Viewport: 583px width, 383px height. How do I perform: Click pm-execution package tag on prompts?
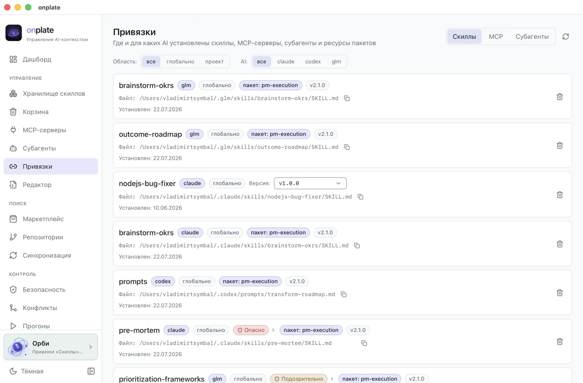(x=250, y=282)
